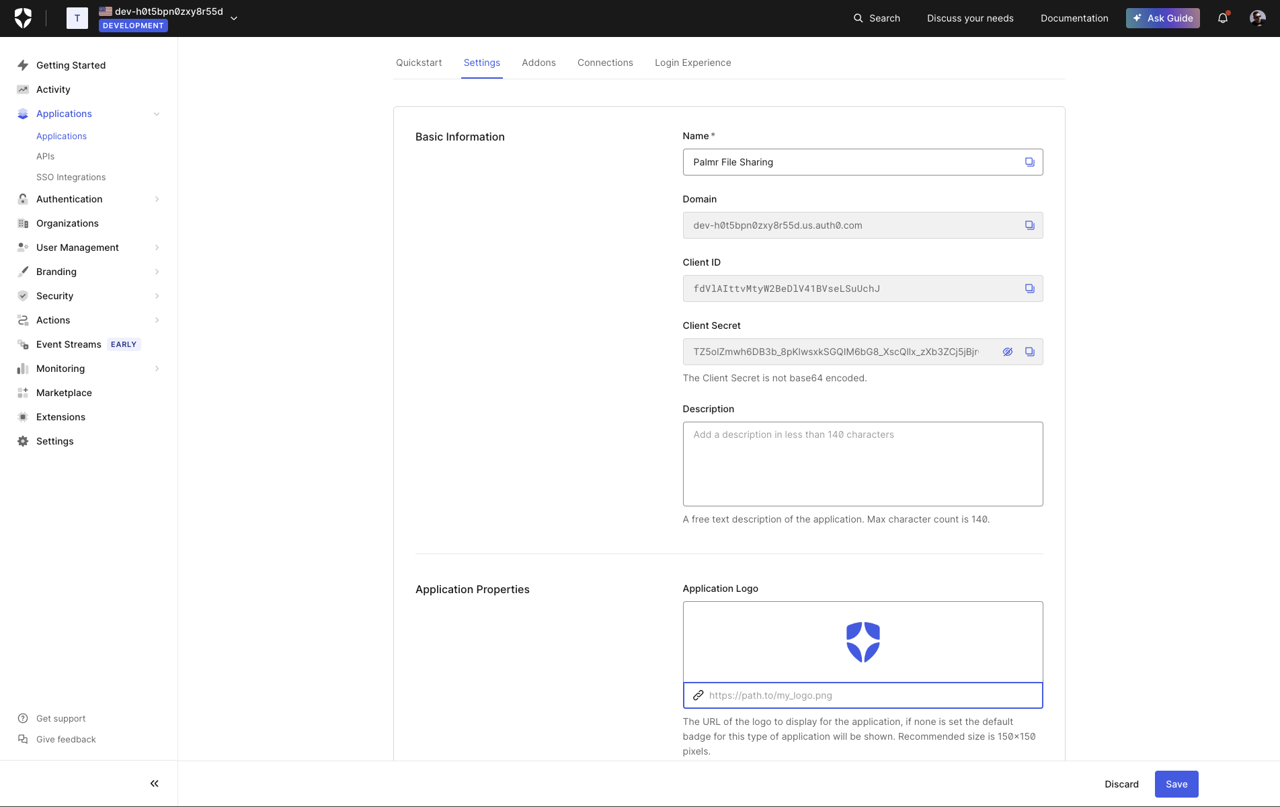Click the application logo preview image
1280x807 pixels.
(863, 642)
